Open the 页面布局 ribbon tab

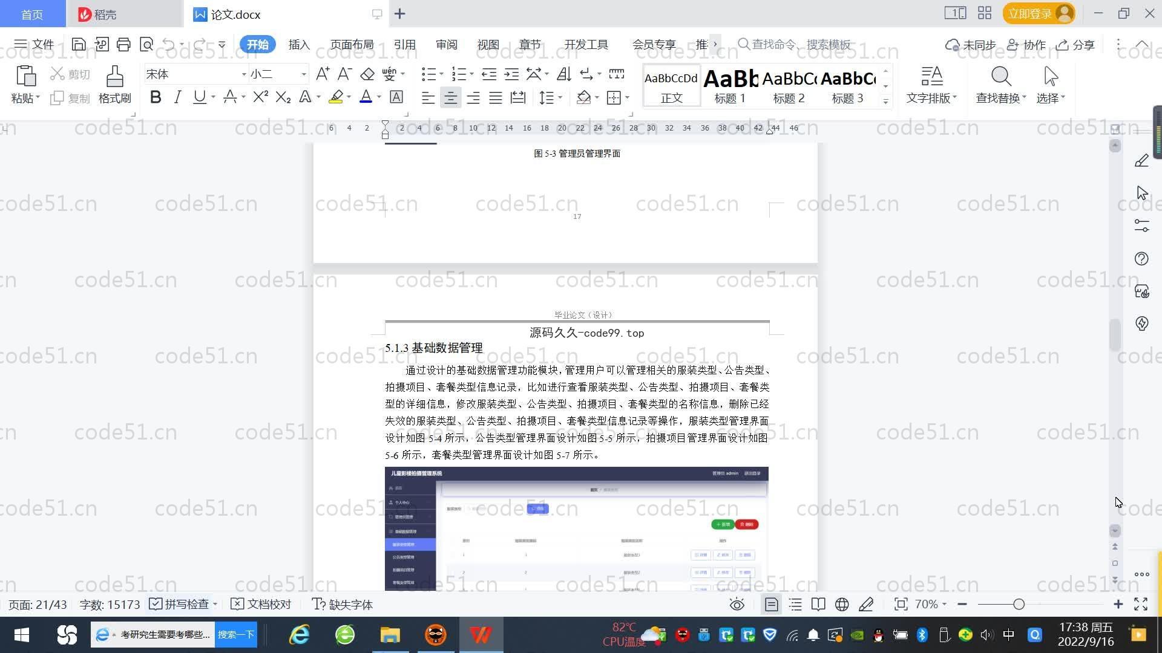[352, 44]
